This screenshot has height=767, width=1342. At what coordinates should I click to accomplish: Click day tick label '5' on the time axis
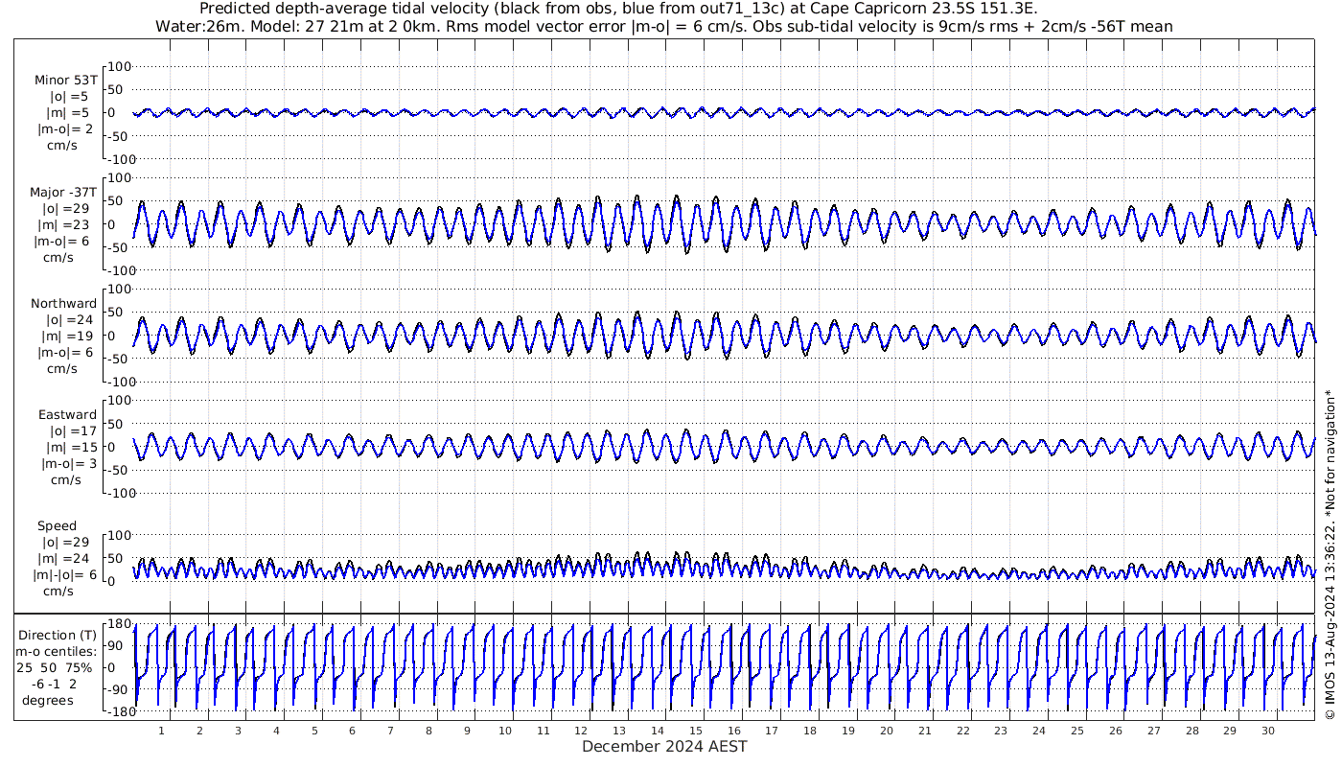[x=313, y=731]
